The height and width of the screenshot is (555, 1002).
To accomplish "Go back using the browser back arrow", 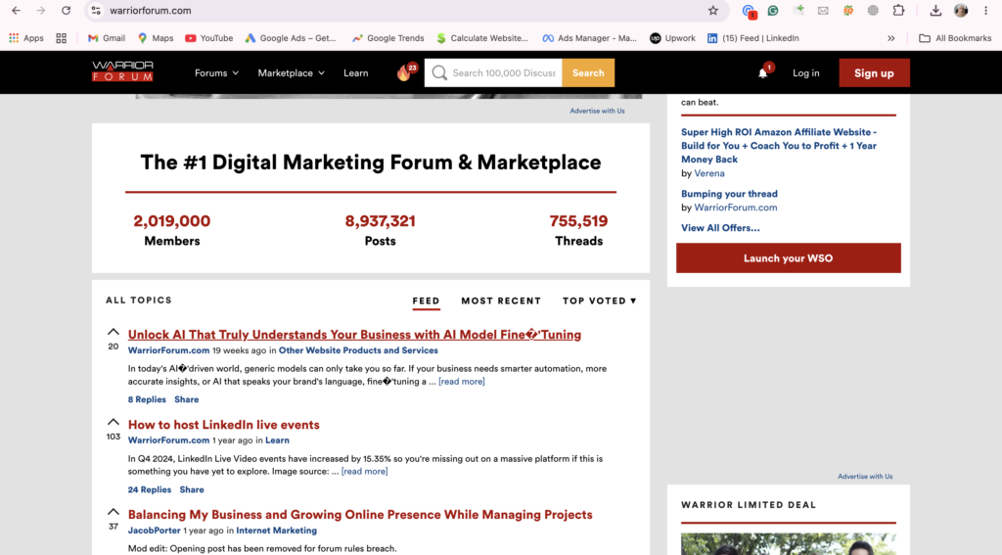I will 16,10.
